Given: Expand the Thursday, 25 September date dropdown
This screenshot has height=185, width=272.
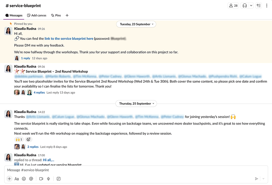Looking at the screenshot, I should coord(136,104).
